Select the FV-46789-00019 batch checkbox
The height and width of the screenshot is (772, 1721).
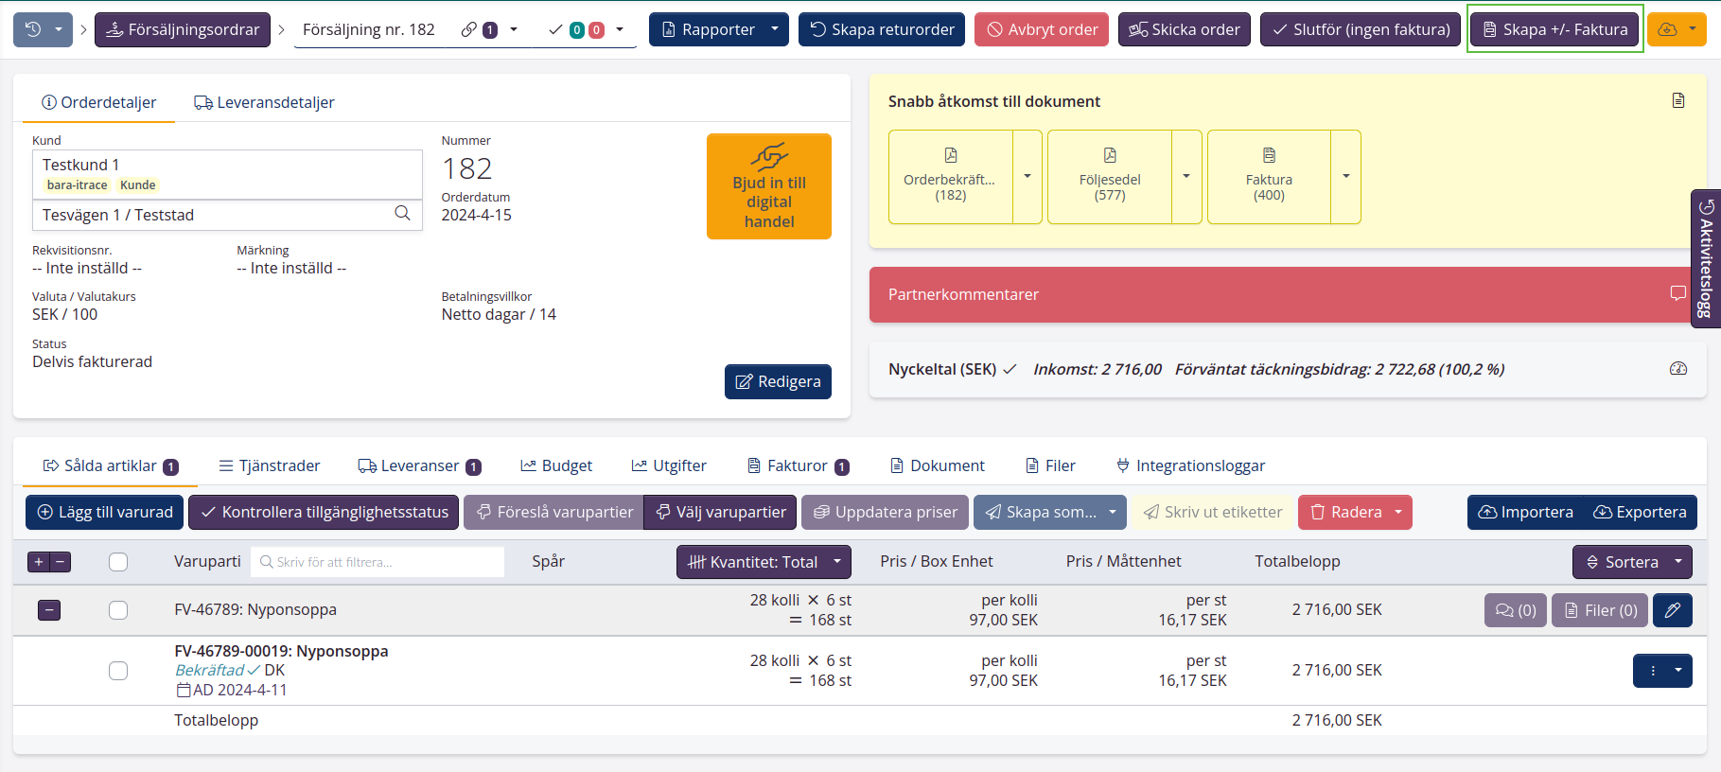tap(118, 671)
